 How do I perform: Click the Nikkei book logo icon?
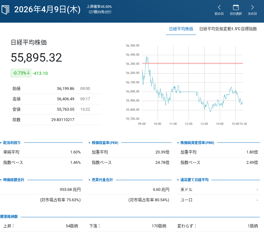click(6, 10)
